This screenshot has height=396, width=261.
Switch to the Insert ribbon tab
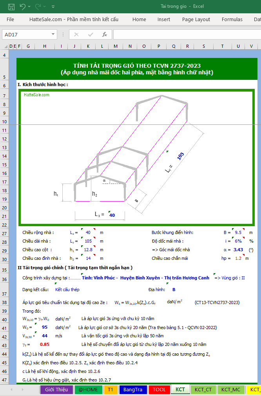tap(164, 20)
